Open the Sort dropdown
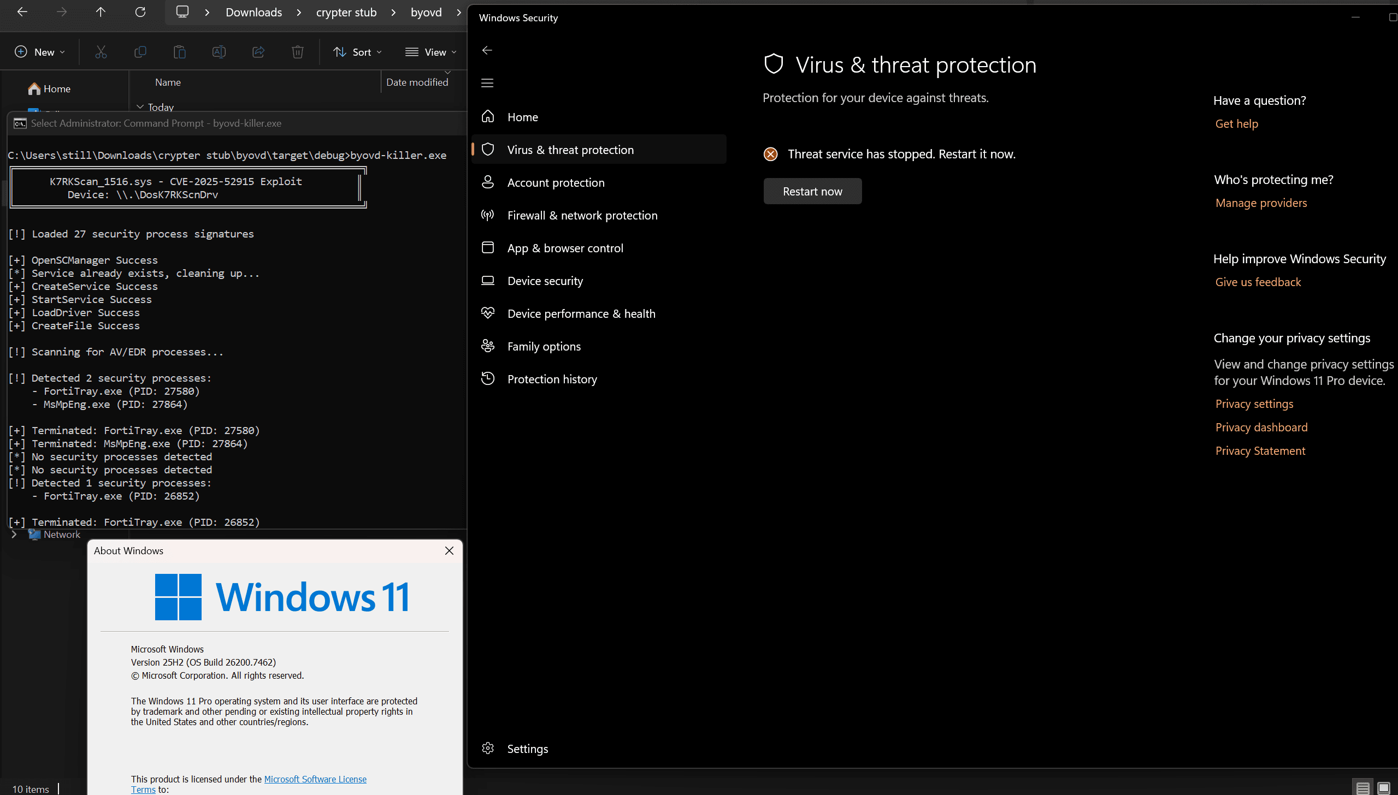 click(x=358, y=52)
